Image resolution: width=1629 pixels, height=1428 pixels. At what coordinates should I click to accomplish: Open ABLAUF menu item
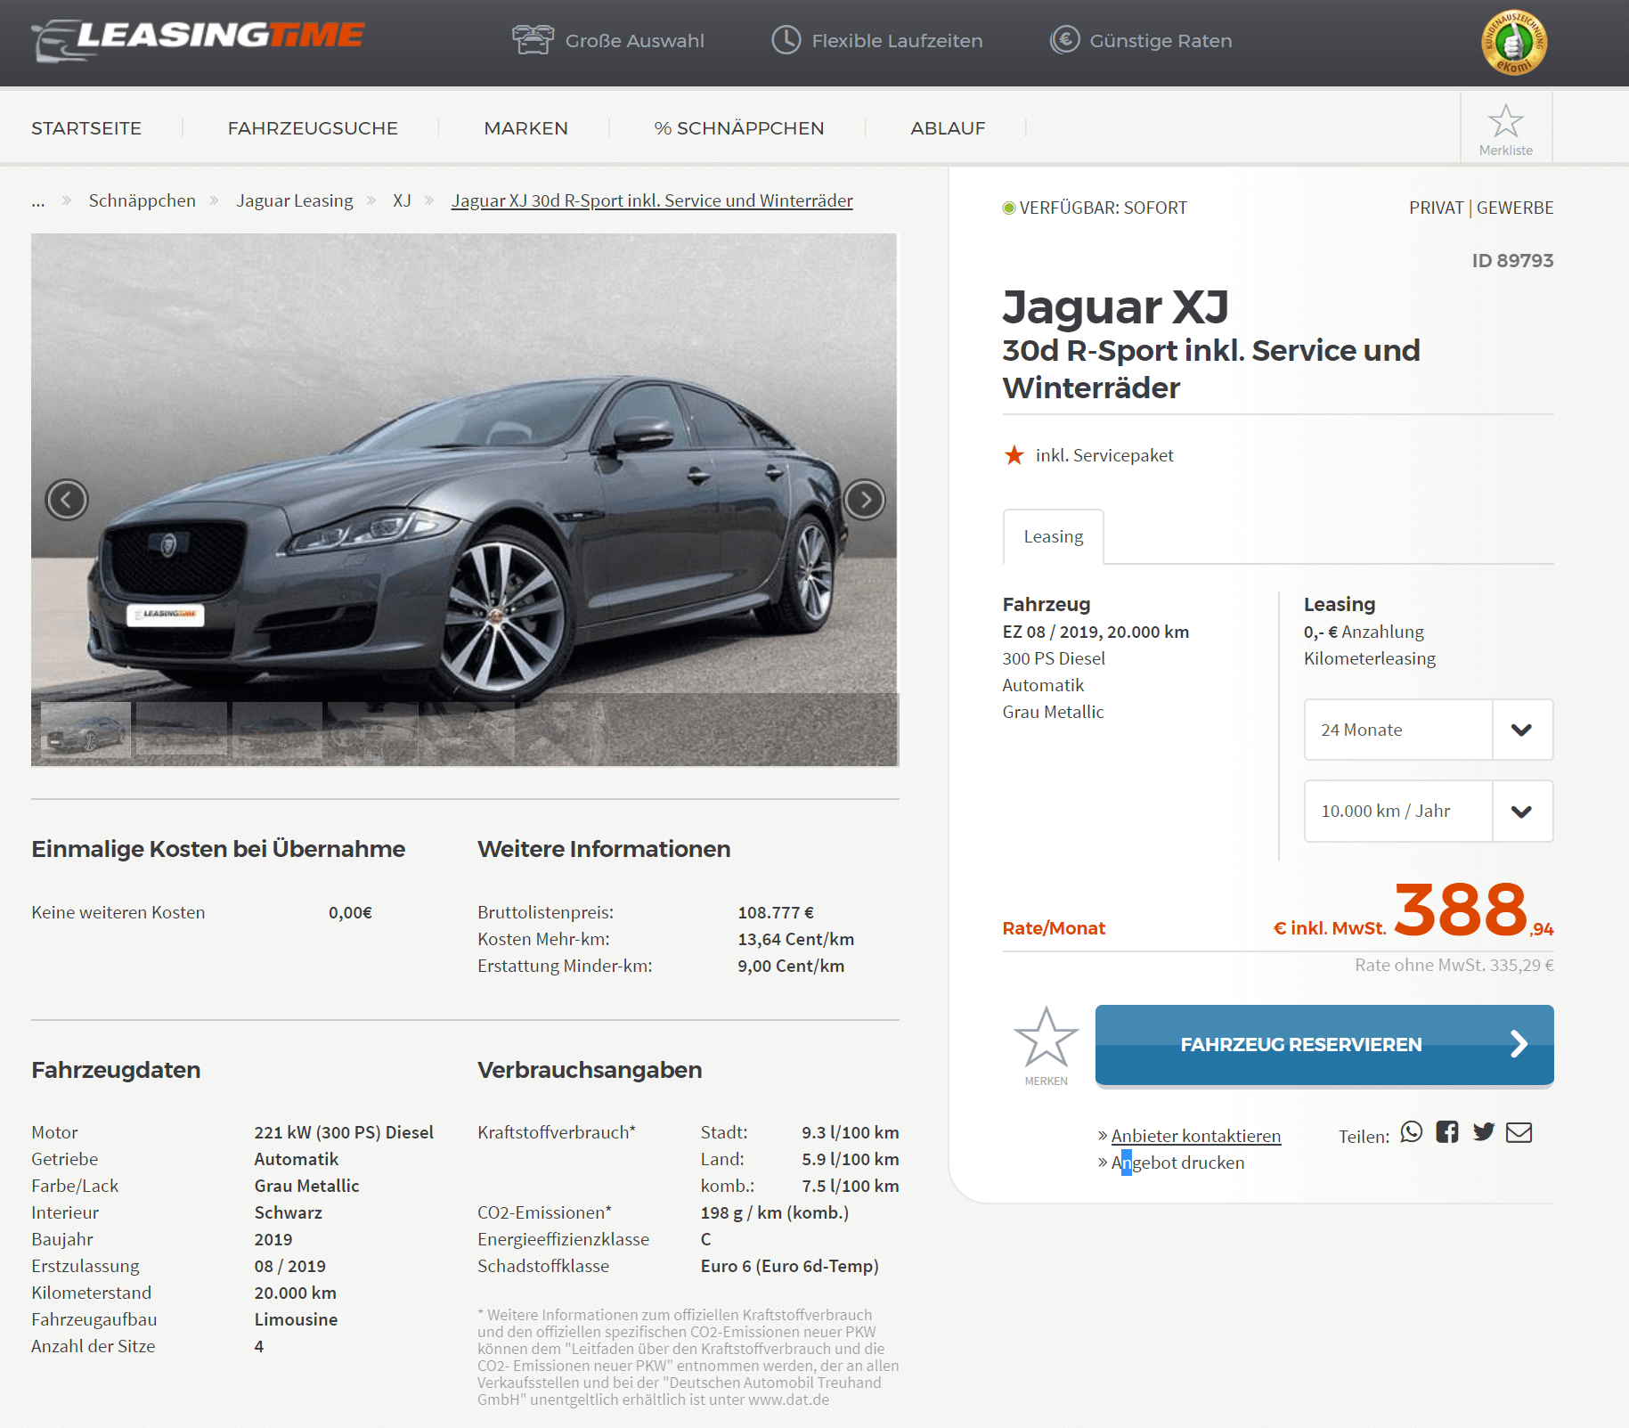[948, 128]
